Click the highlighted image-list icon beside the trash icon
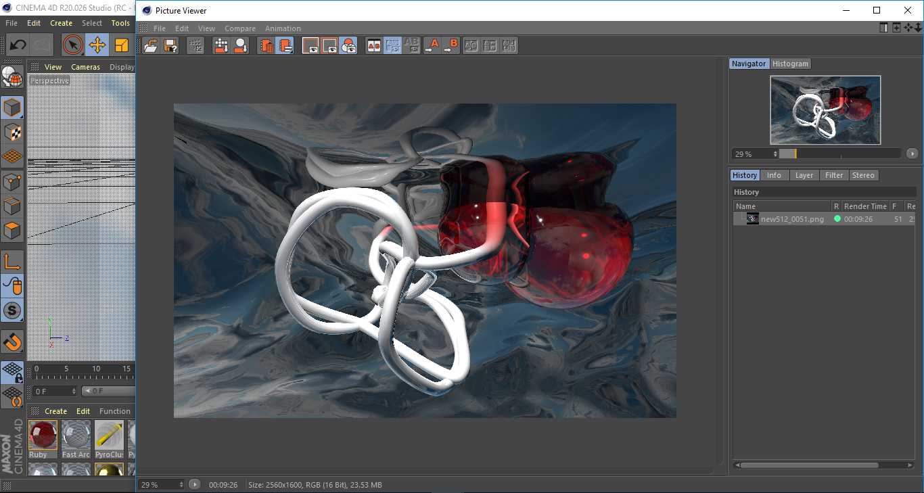 (285, 45)
